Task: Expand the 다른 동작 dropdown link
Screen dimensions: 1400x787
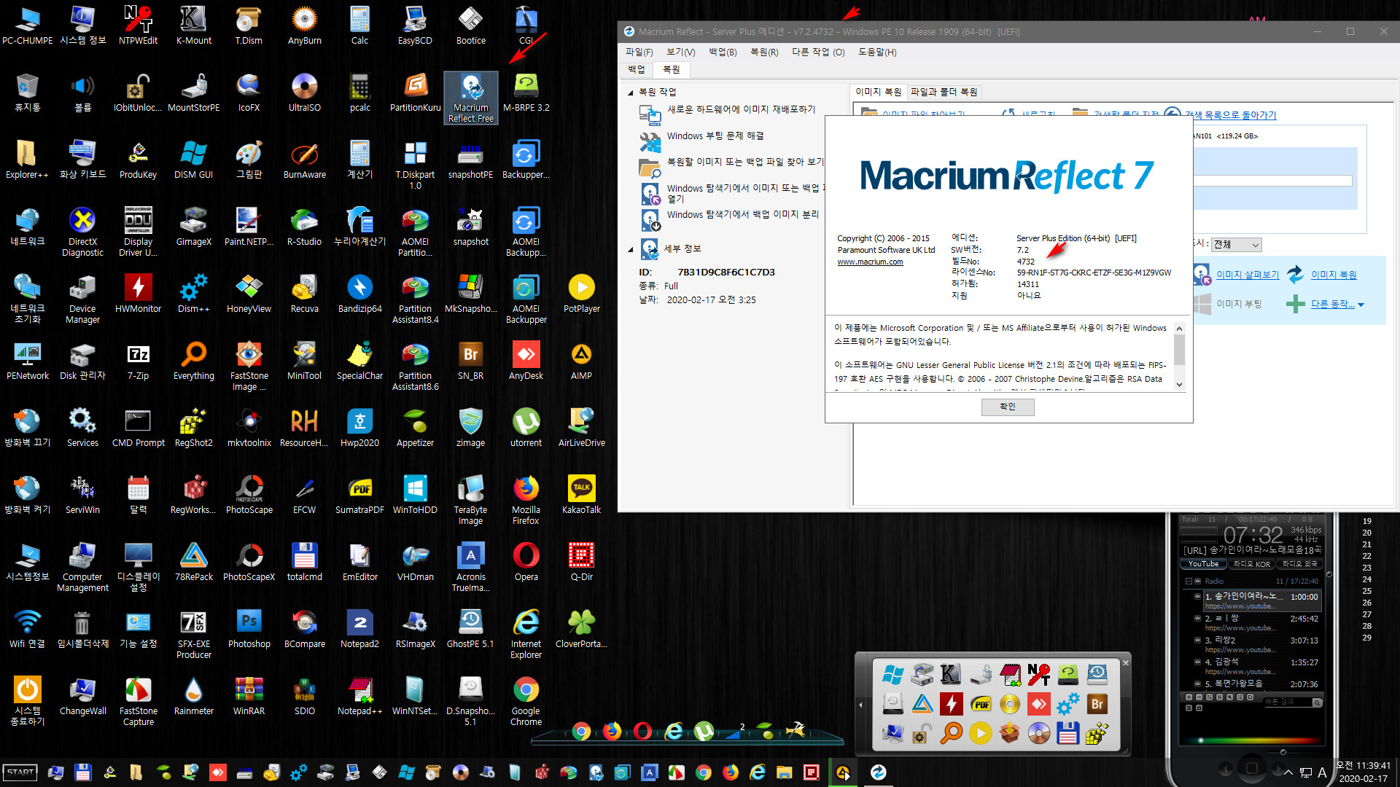Action: click(1337, 305)
